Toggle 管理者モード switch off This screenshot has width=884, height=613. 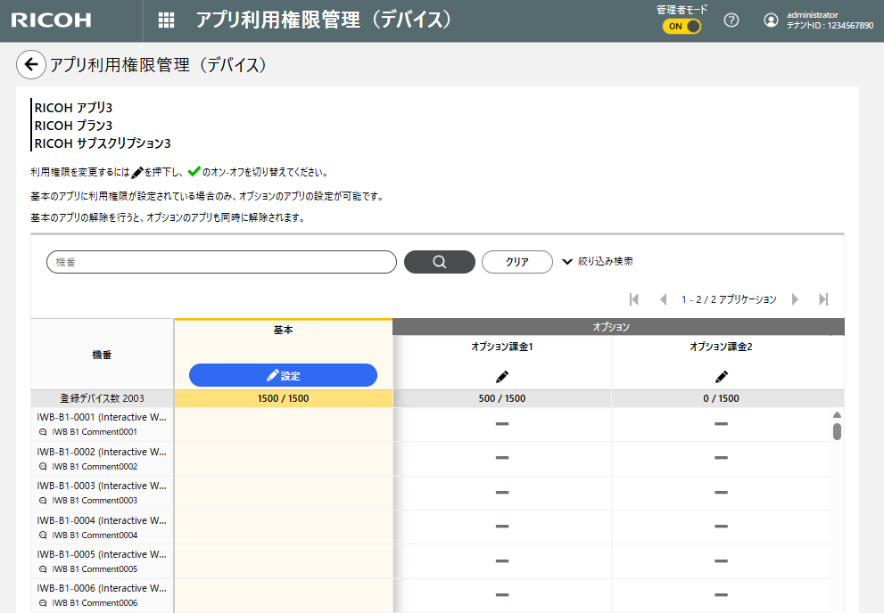pos(682,26)
